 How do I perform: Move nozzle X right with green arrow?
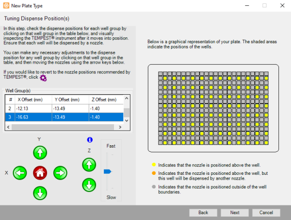tap(60, 173)
